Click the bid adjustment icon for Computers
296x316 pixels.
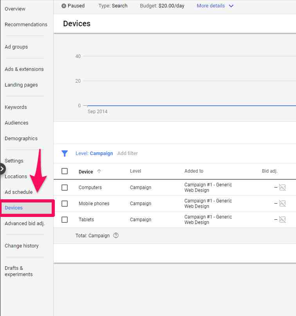point(282,188)
